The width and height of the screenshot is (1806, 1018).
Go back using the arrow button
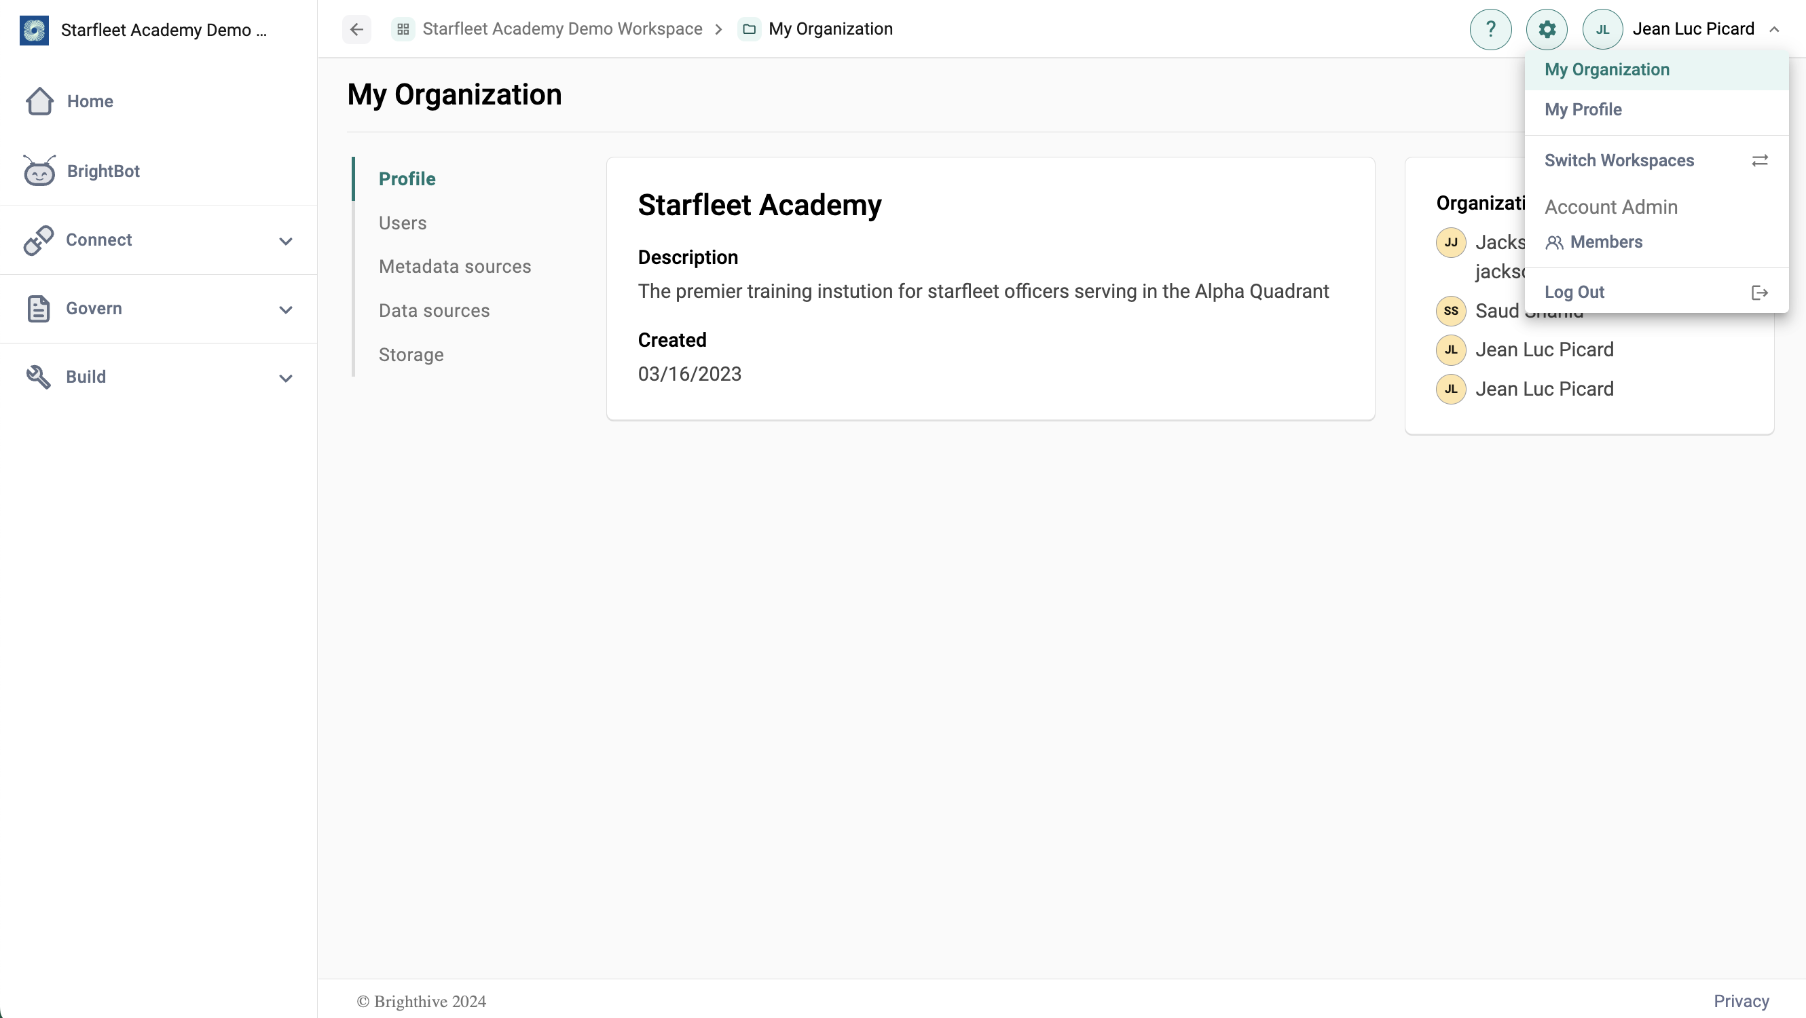(x=357, y=29)
